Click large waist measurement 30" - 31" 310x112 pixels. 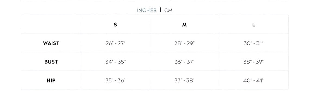(x=253, y=43)
